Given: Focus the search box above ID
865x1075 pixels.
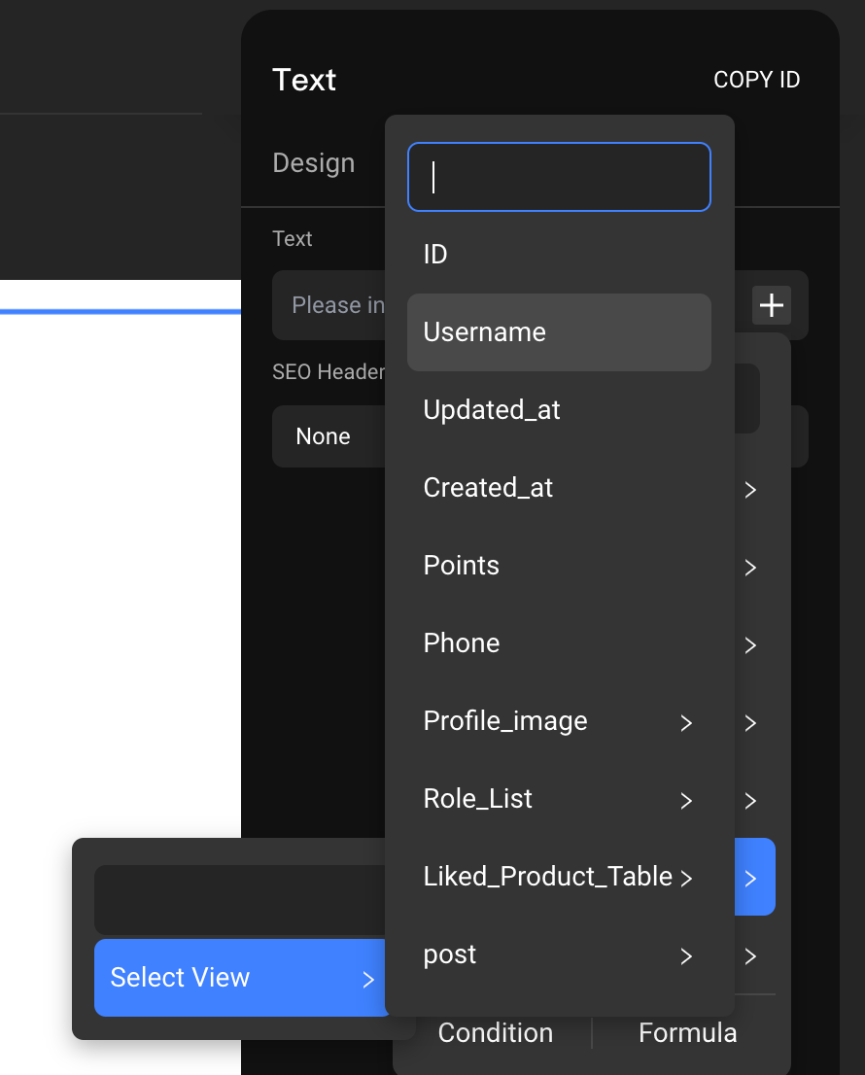Looking at the screenshot, I should pyautogui.click(x=559, y=177).
